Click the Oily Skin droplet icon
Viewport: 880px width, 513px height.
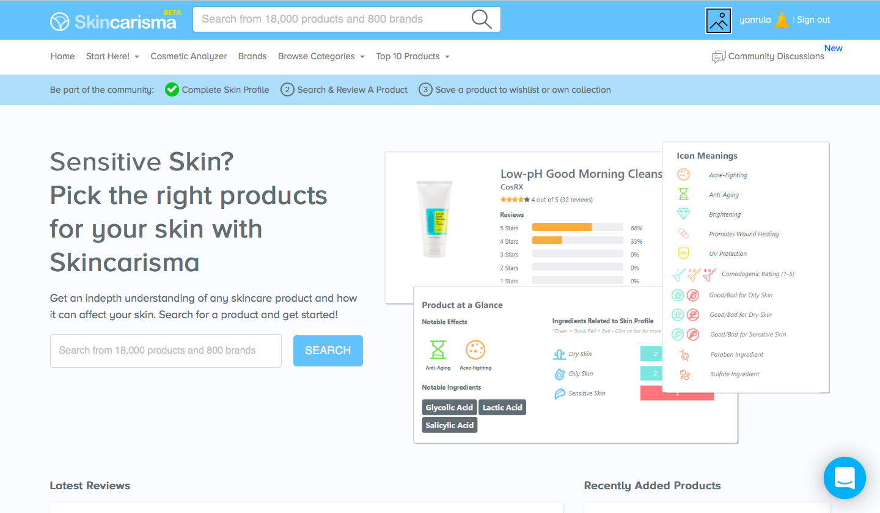pos(559,374)
